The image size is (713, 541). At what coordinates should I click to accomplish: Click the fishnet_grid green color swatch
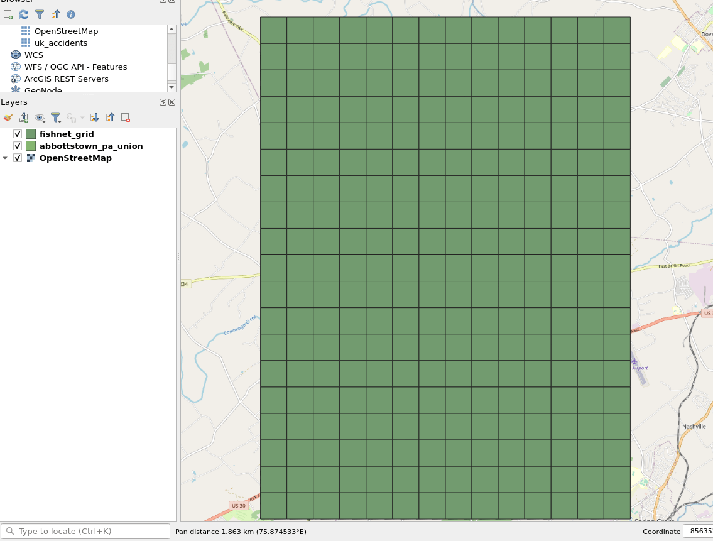pos(30,134)
